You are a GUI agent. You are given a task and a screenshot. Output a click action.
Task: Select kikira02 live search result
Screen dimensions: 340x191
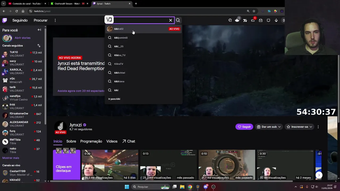tap(143, 29)
